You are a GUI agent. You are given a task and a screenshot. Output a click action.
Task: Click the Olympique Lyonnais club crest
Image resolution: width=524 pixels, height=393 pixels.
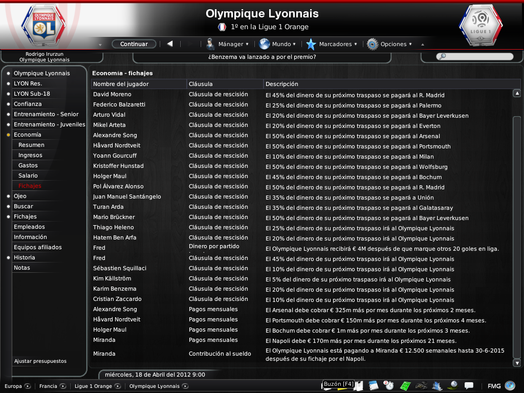click(44, 27)
